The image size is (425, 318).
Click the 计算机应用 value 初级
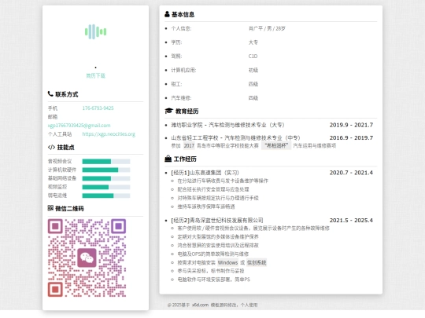(x=253, y=71)
